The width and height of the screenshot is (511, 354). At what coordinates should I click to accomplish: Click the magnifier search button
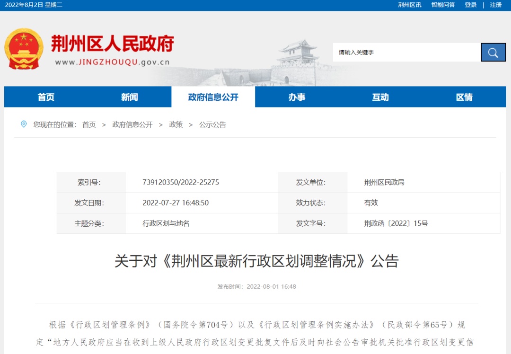click(493, 53)
